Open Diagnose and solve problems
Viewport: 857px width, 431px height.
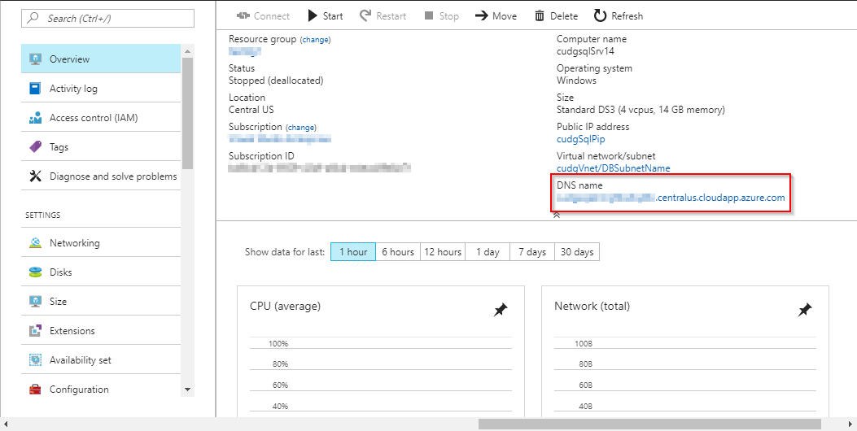(101, 176)
